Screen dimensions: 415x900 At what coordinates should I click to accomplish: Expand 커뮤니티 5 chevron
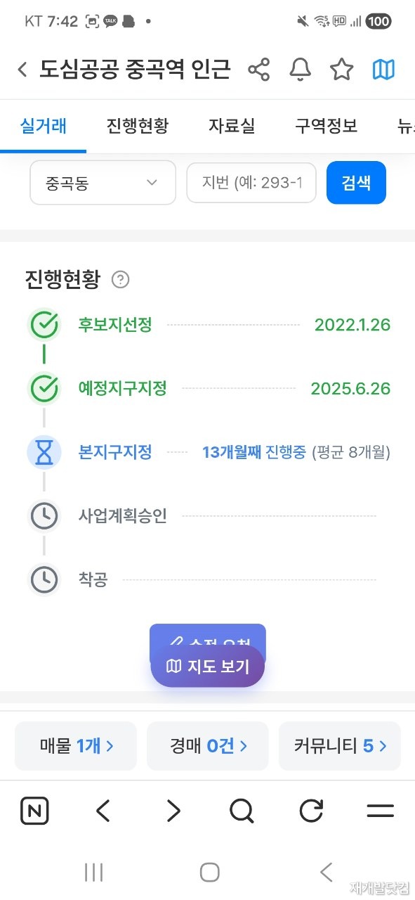[x=383, y=746]
